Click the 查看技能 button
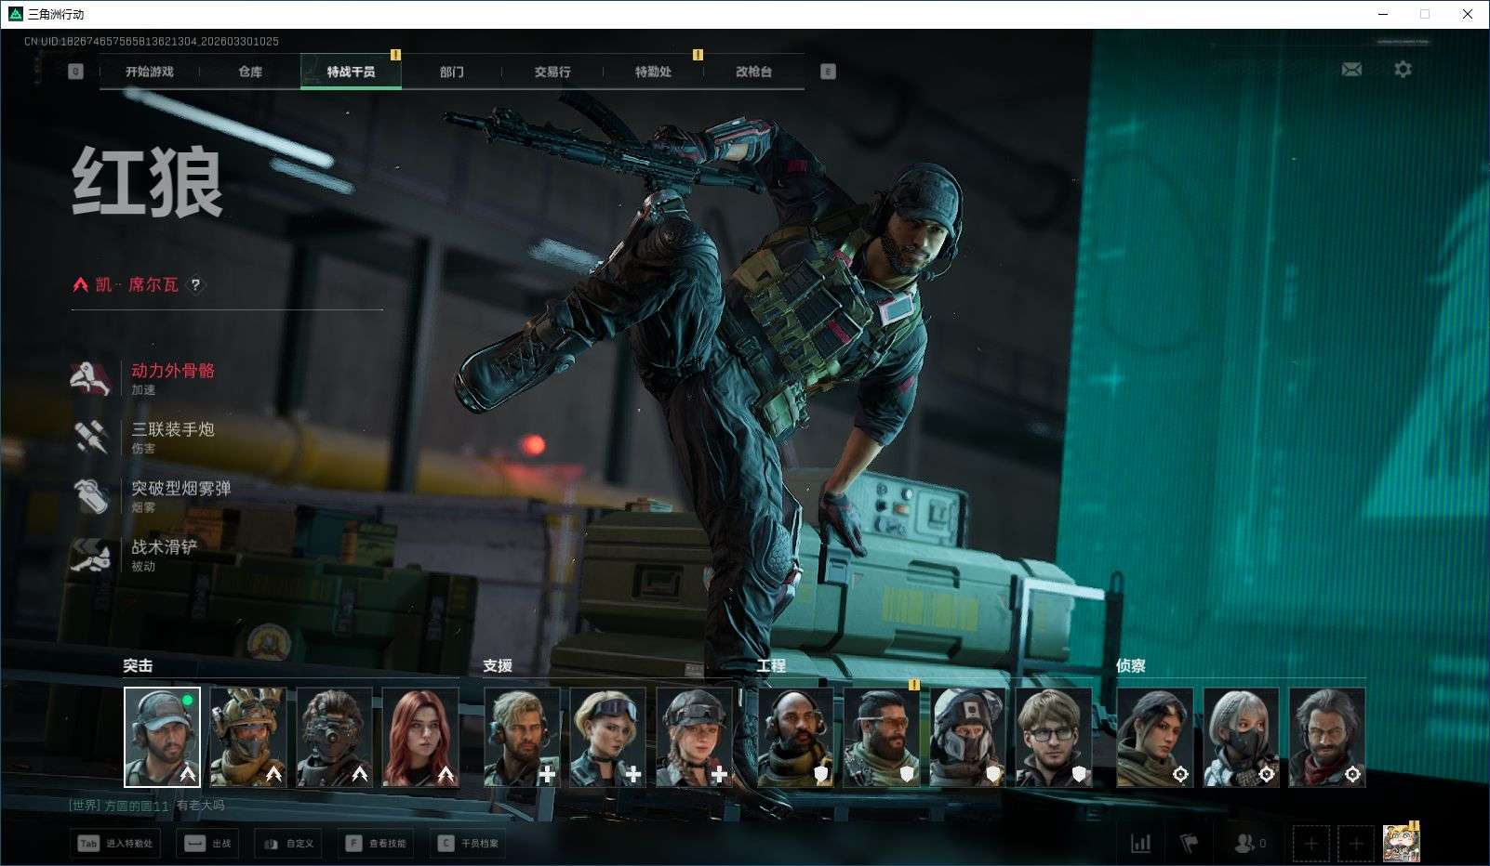The width and height of the screenshot is (1490, 866). [x=377, y=843]
